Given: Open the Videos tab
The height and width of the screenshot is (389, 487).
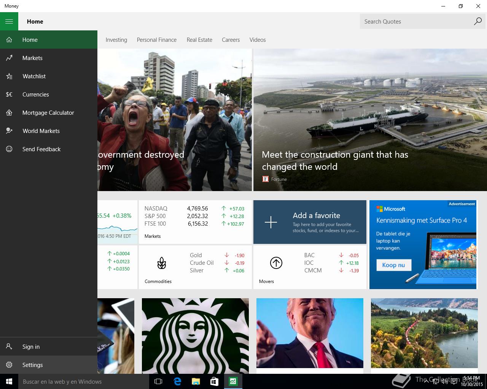Looking at the screenshot, I should point(258,40).
